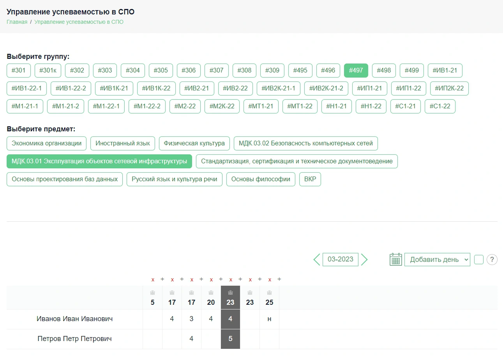Select group #М2К-22
The image size is (503, 357).
pyautogui.click(x=222, y=106)
